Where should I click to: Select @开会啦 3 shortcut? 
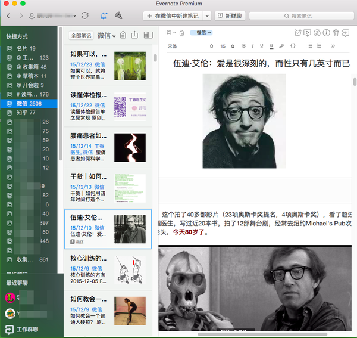(29, 85)
